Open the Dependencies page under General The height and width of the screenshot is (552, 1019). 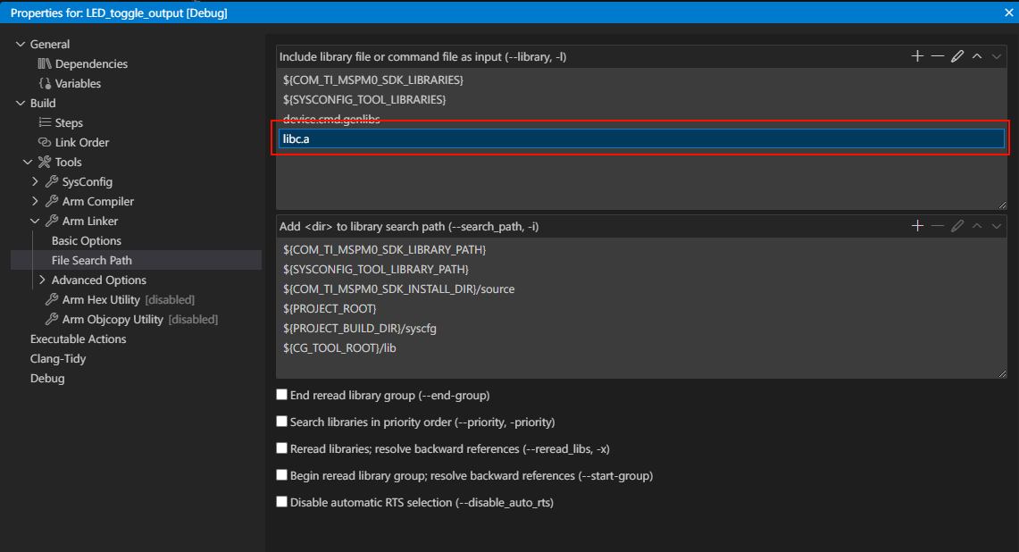click(90, 63)
